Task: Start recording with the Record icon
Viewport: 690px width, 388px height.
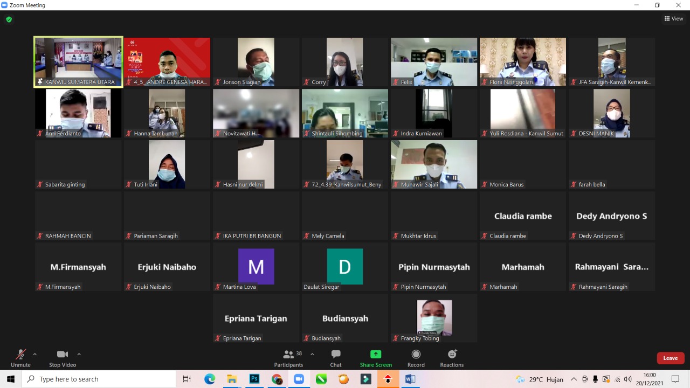Action: 416,358
